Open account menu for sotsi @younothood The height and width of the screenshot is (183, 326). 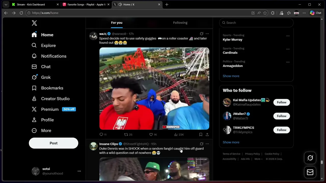click(56, 171)
